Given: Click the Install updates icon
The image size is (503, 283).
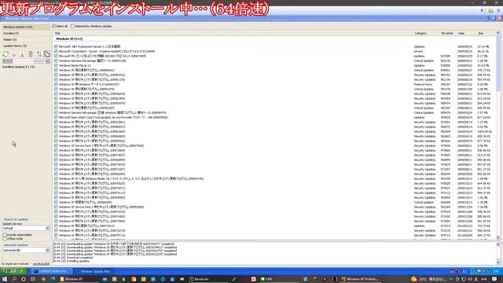Looking at the screenshot, I should (x=22, y=54).
